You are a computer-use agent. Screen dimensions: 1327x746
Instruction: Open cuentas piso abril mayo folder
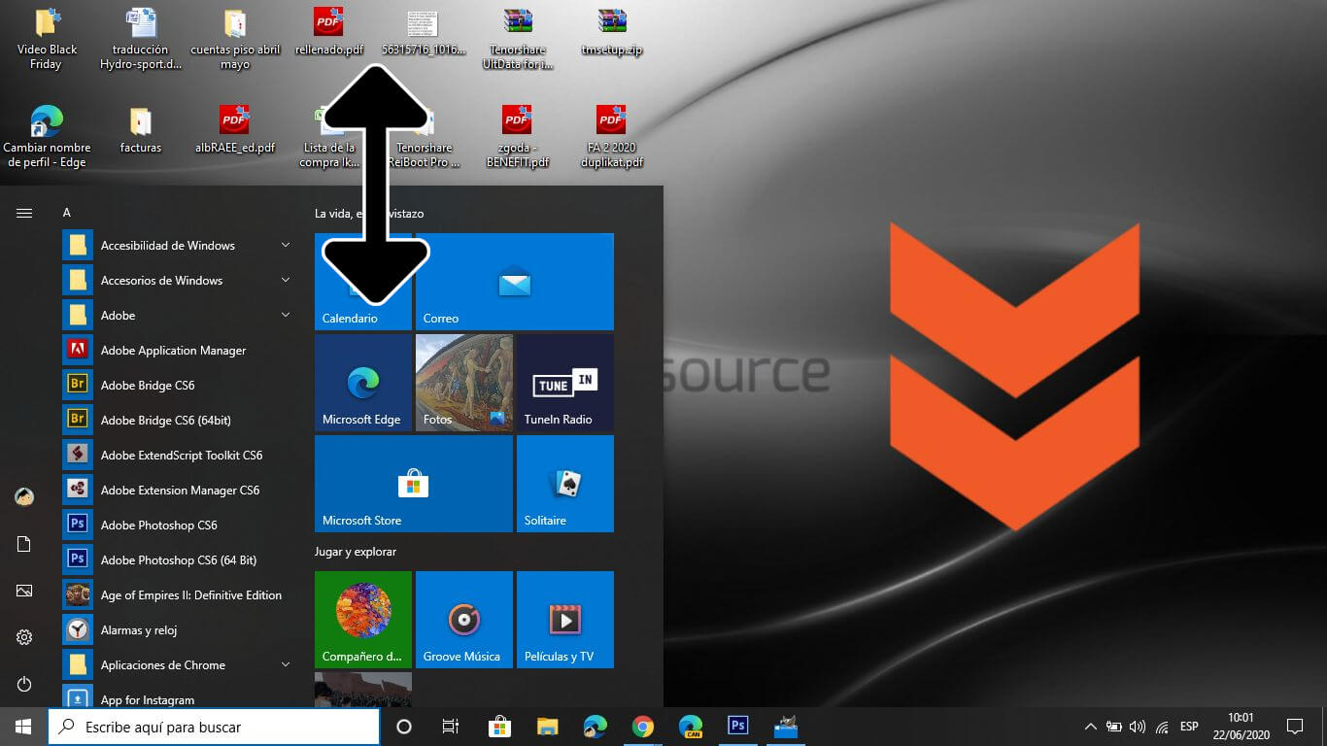[x=235, y=39]
